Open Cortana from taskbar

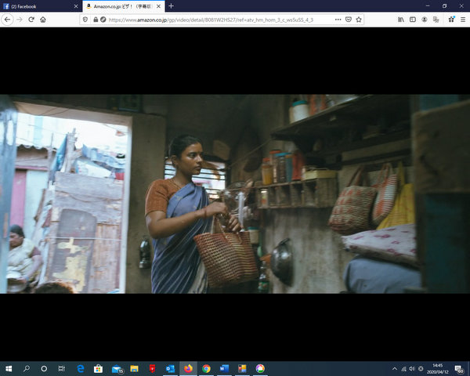tap(44, 368)
